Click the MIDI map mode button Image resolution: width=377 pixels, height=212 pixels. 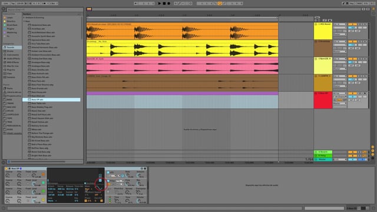(359, 4)
